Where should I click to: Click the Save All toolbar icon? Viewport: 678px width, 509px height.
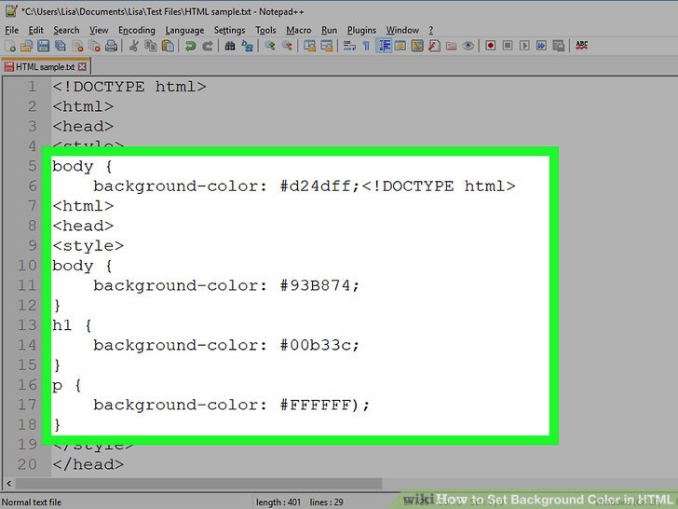tap(61, 46)
